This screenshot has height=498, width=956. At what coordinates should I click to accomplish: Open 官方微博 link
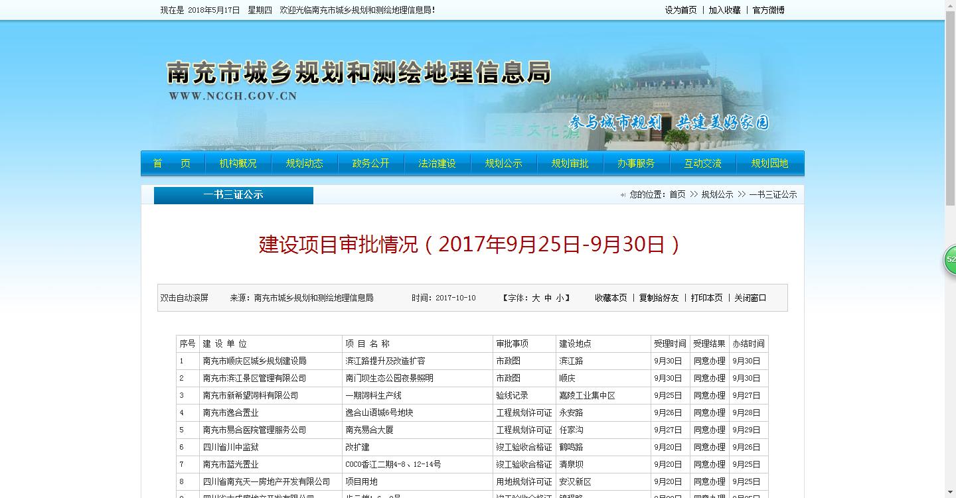pyautogui.click(x=768, y=10)
